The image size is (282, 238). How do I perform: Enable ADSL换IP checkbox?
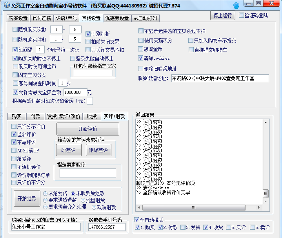pos(14,150)
